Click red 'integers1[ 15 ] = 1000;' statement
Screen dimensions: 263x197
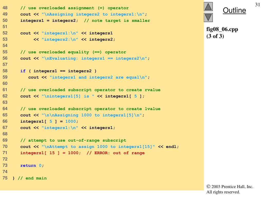coord(51,153)
